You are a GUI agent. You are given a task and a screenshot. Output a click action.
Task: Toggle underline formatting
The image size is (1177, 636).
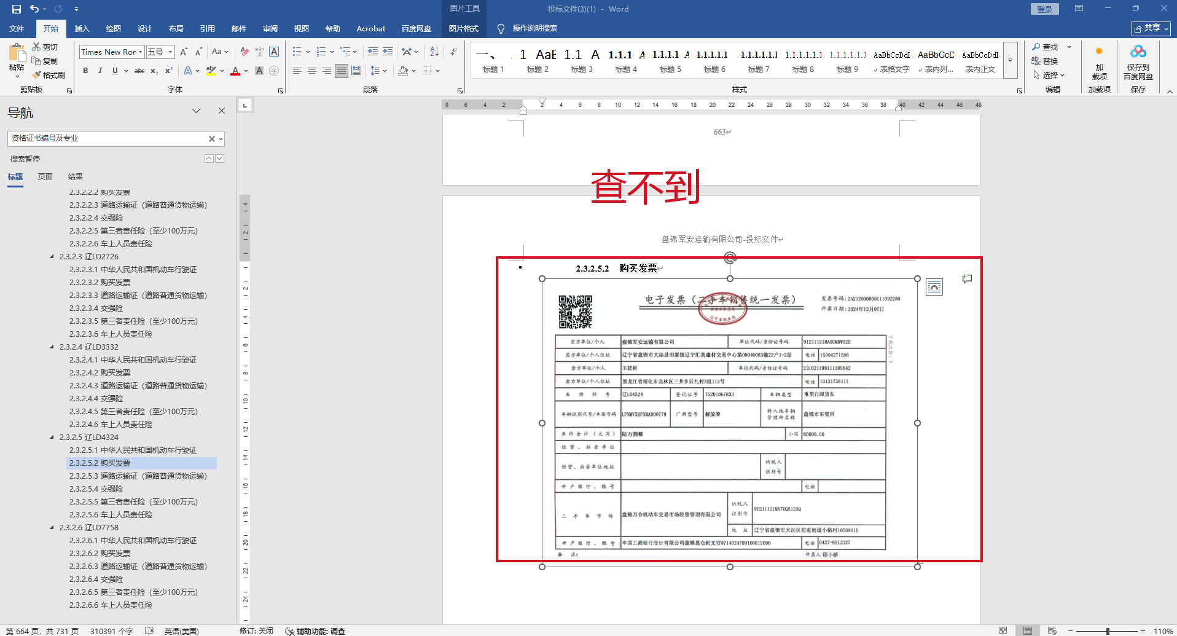(115, 71)
